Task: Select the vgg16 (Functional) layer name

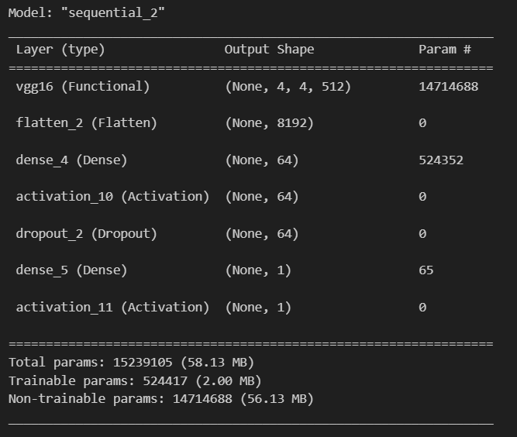Action: coord(83,87)
